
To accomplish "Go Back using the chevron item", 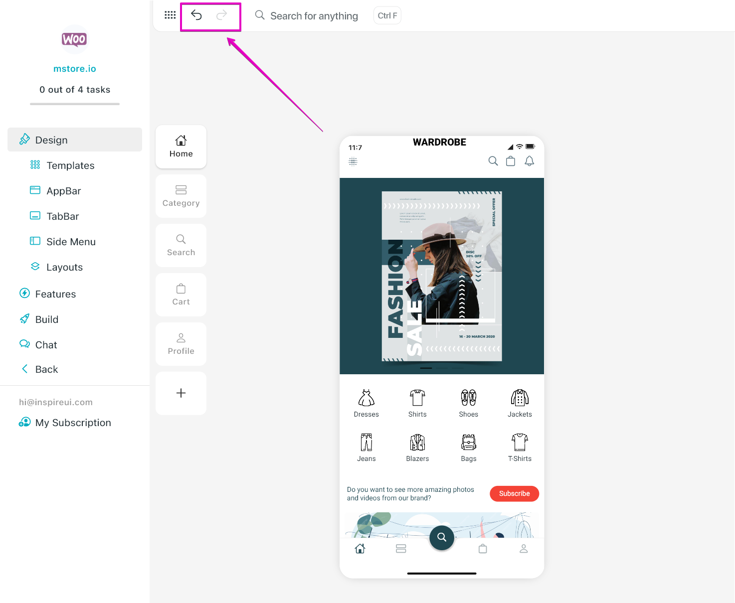I will 46,369.
